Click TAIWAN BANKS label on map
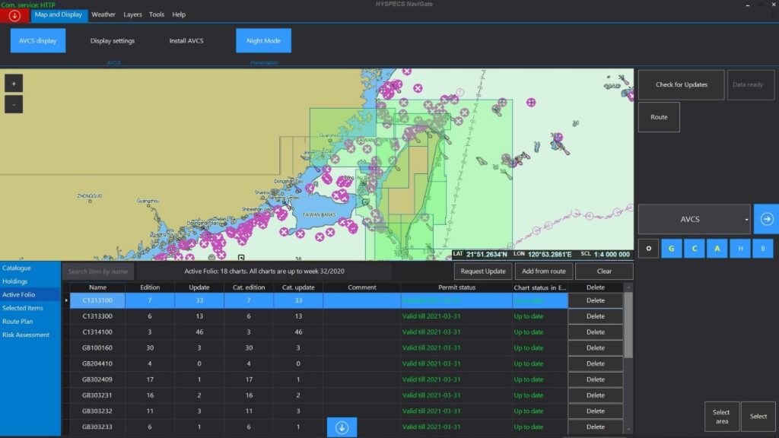This screenshot has height=438, width=779. pyautogui.click(x=319, y=215)
